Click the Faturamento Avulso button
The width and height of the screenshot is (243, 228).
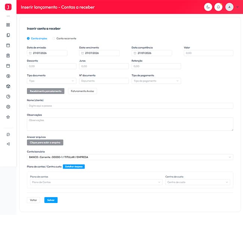tap(82, 91)
